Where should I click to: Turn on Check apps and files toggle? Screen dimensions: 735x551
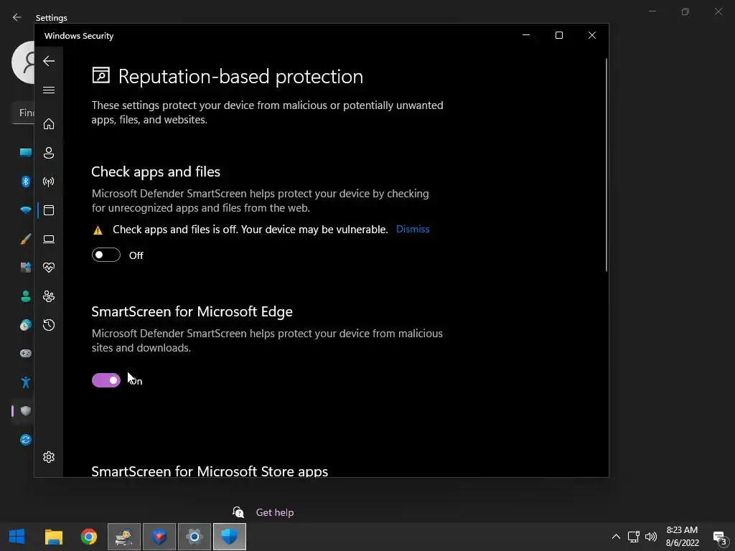[106, 255]
